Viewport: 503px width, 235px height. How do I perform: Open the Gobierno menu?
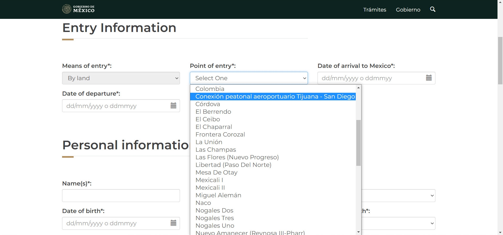point(408,10)
